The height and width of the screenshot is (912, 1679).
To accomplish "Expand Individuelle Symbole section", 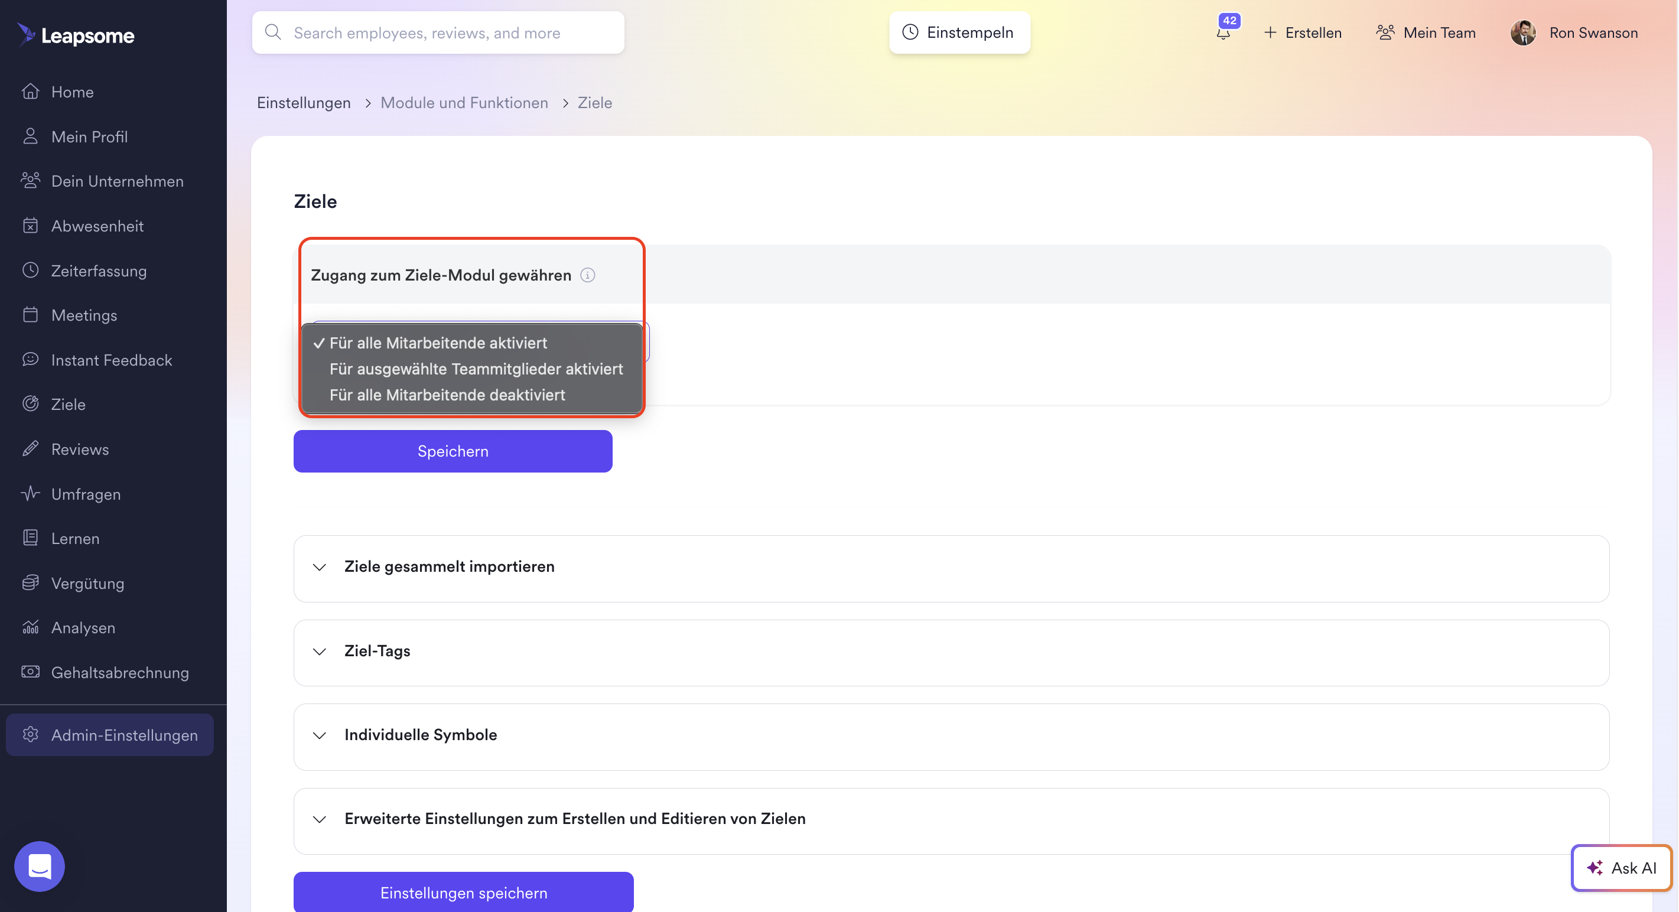I will point(952,736).
